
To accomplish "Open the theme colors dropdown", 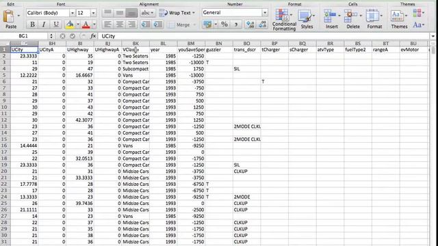I will pos(418,13).
